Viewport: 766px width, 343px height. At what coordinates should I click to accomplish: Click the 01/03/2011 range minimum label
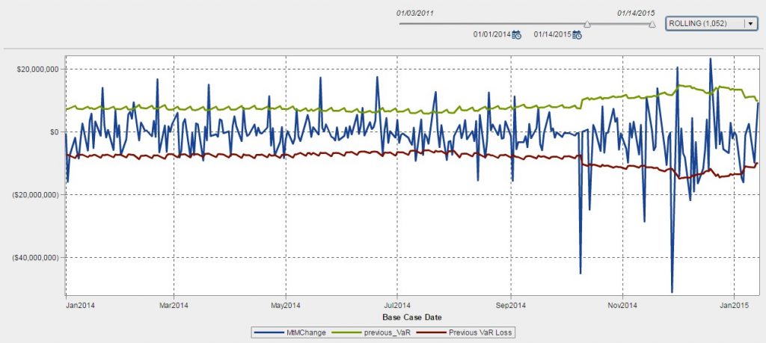415,13
